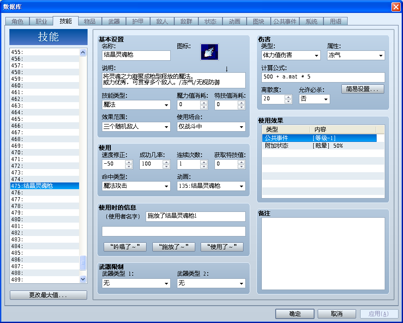
Task: Open the 效果范围 dropdown
Action: [136, 127]
